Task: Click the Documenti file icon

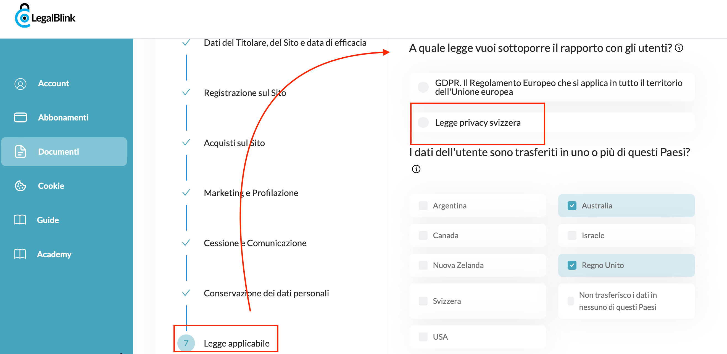Action: [x=20, y=152]
